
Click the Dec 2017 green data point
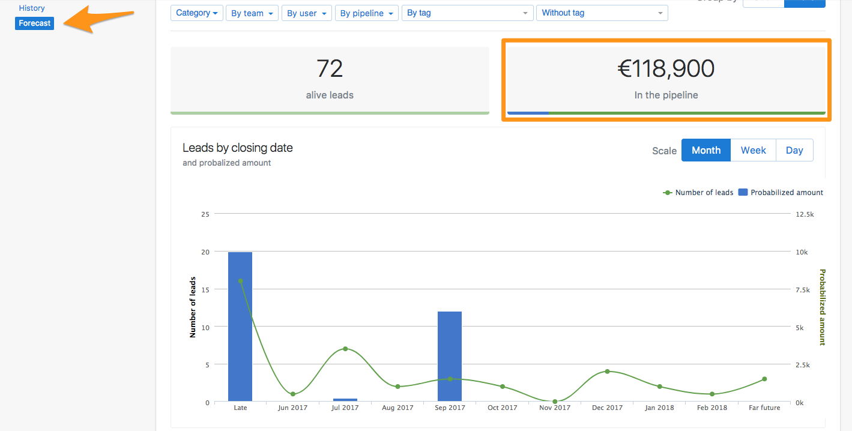coord(607,372)
